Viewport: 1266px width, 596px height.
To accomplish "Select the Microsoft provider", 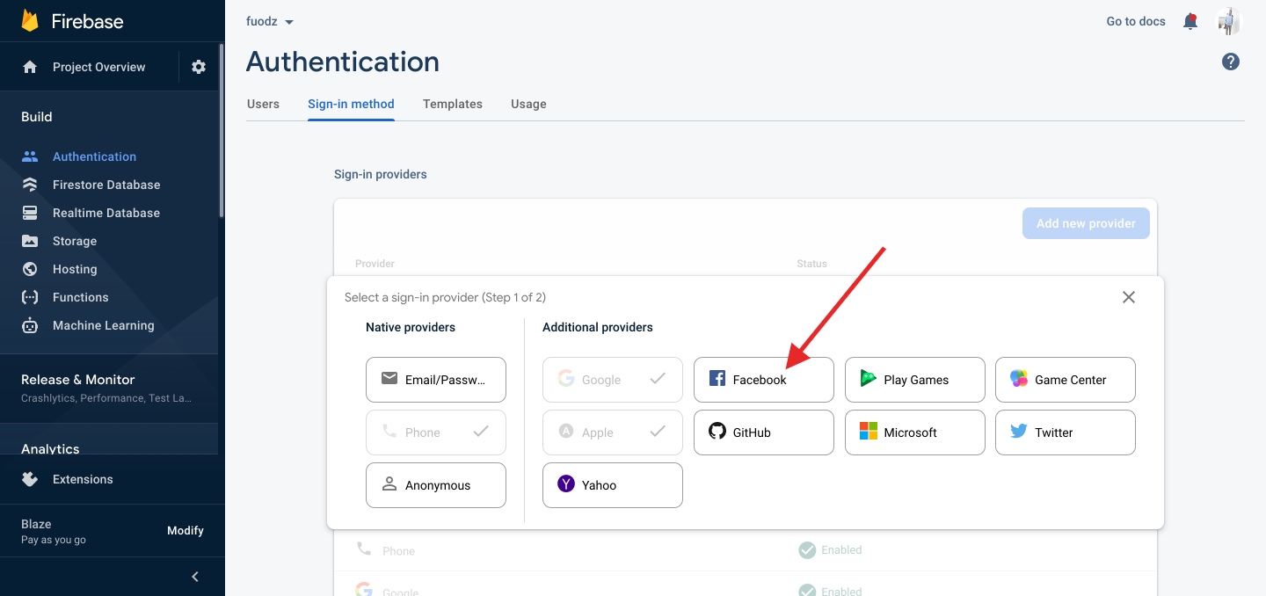I will [x=914, y=432].
